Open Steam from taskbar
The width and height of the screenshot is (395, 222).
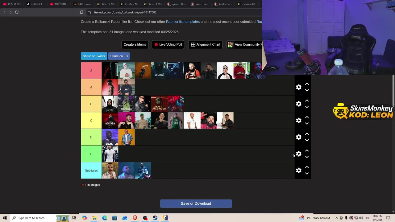tap(155, 218)
